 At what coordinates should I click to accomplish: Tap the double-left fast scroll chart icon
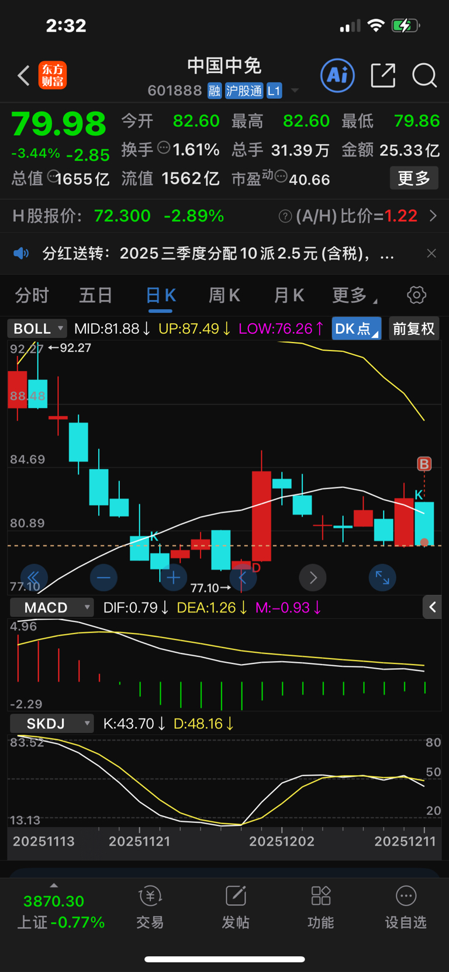click(x=34, y=577)
